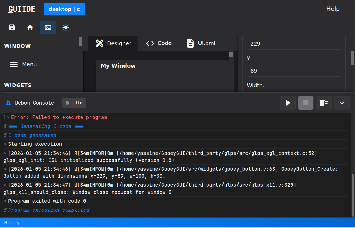The width and height of the screenshot is (355, 228).
Task: Switch to the Code tab
Action: click(x=158, y=43)
